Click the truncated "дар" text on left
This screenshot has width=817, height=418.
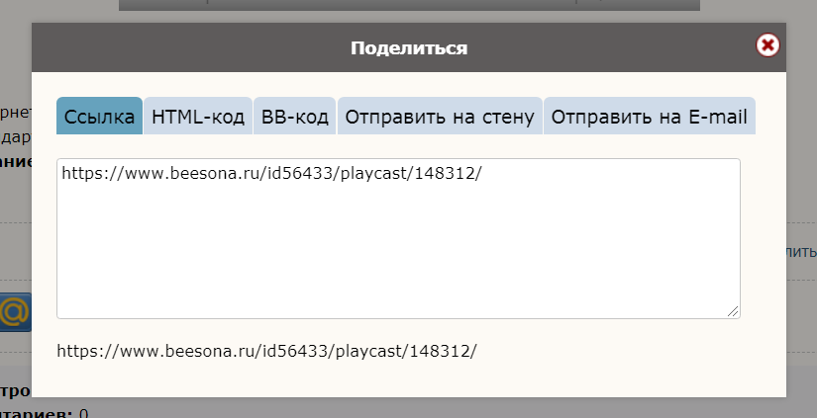15,137
